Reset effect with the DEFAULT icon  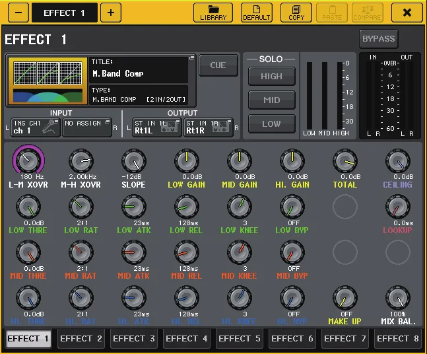tap(256, 13)
